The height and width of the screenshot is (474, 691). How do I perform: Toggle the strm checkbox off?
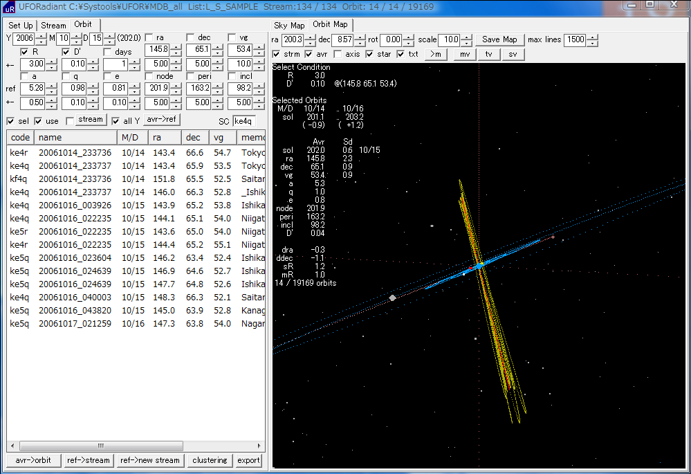(x=277, y=54)
